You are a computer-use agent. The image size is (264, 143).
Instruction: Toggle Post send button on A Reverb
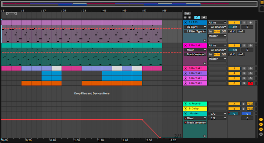(250, 104)
